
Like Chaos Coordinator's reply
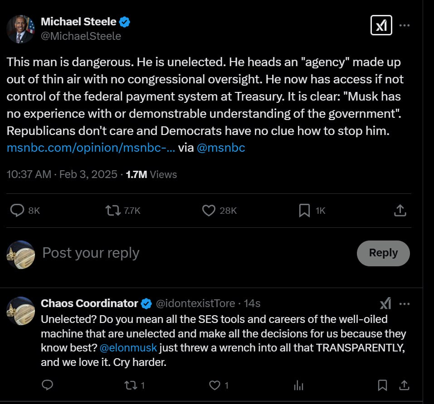tap(214, 385)
